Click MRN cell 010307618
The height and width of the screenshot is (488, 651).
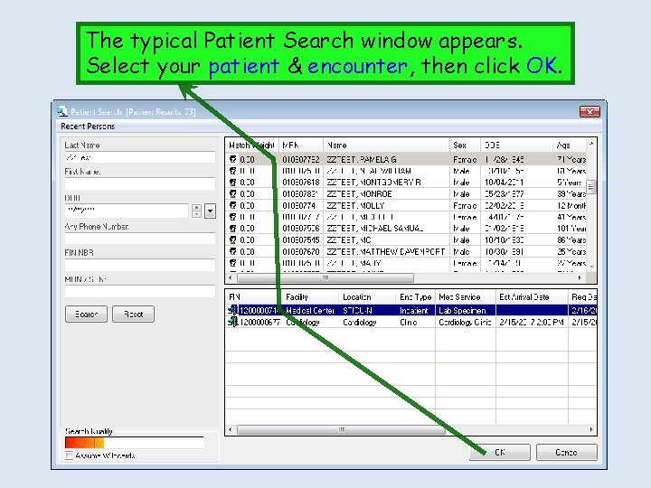[301, 183]
